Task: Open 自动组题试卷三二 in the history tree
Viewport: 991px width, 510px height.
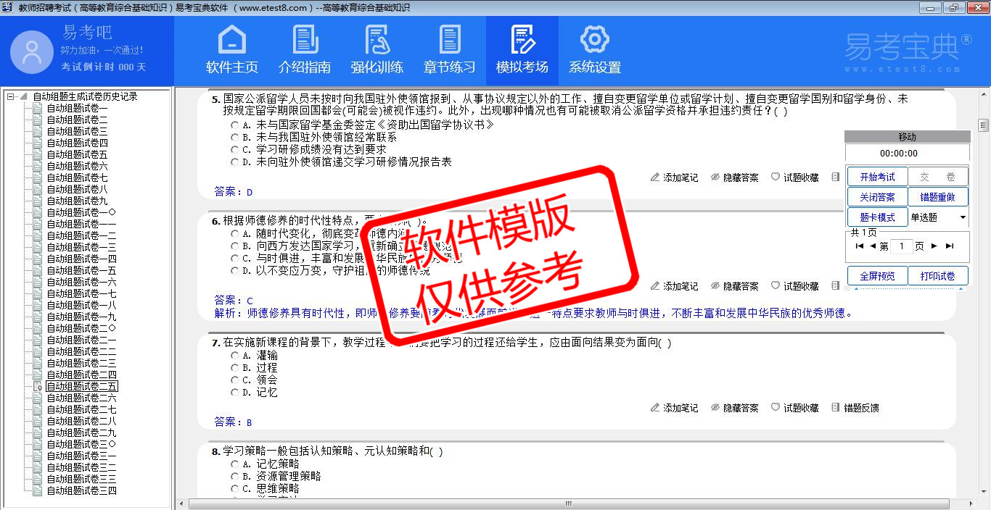Action: pyautogui.click(x=81, y=467)
